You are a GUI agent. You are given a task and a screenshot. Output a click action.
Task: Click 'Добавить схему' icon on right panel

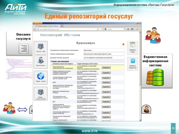coord(132,45)
